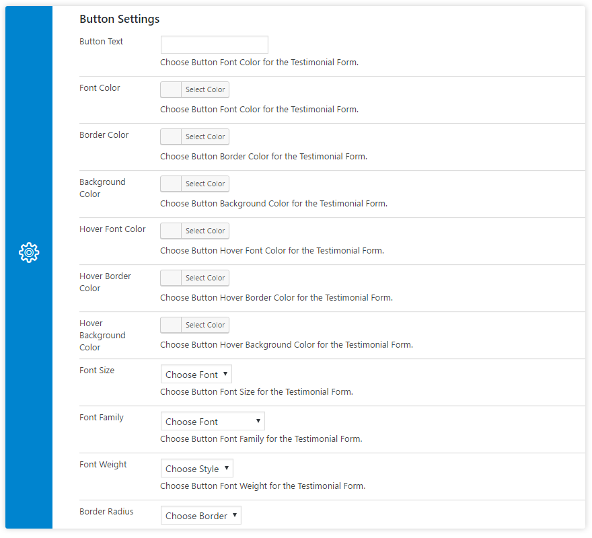
Task: Click the Font Color swatch preview
Action: tap(171, 89)
